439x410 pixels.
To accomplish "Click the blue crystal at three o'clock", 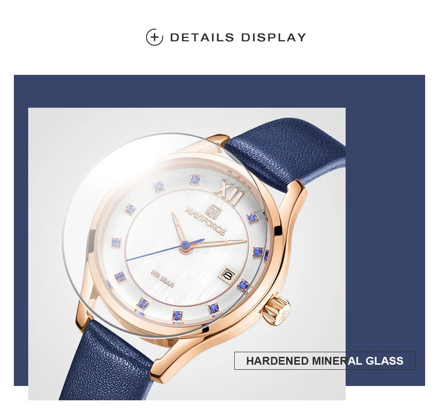I will click(x=257, y=252).
